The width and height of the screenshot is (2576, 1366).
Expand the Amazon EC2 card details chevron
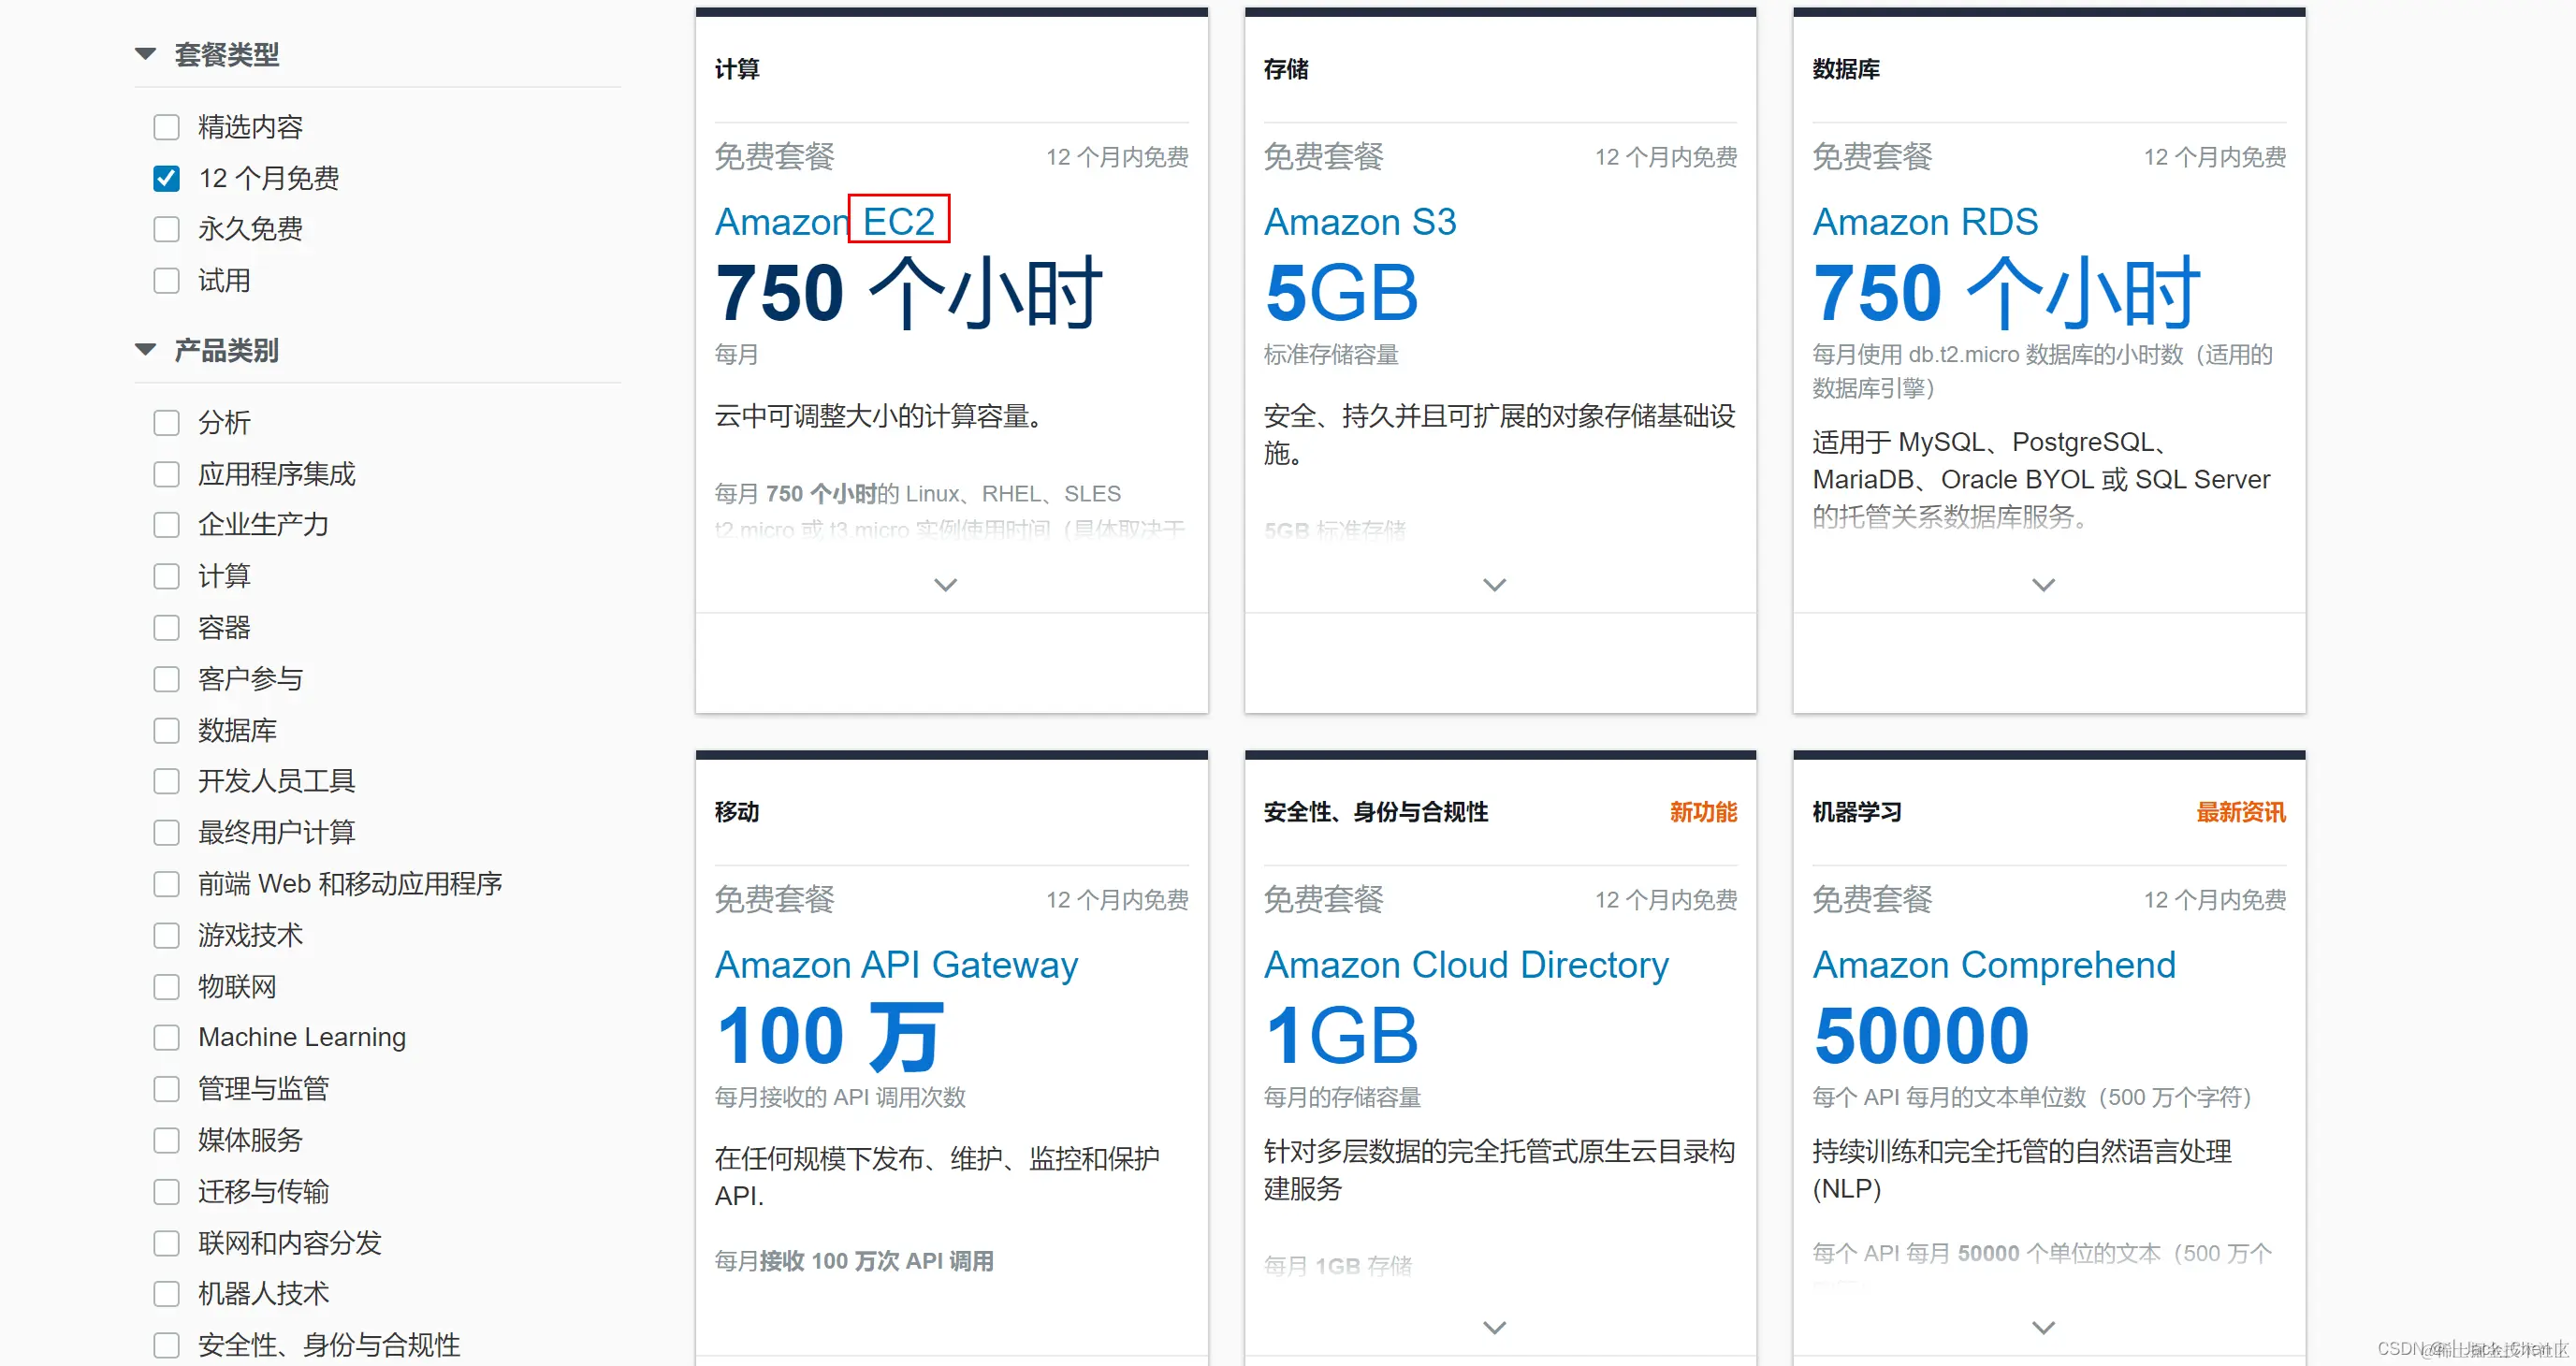946,585
